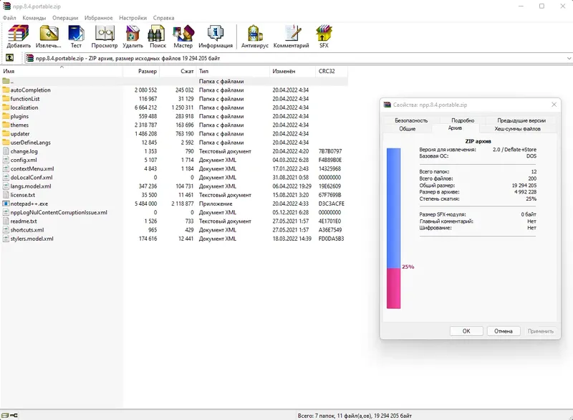This screenshot has height=420, width=573.
Task: Sort list by Изменён column header
Action: click(x=292, y=71)
